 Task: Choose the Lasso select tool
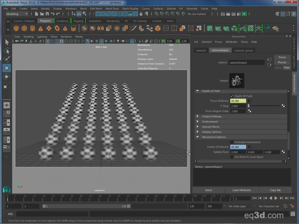coord(7,51)
